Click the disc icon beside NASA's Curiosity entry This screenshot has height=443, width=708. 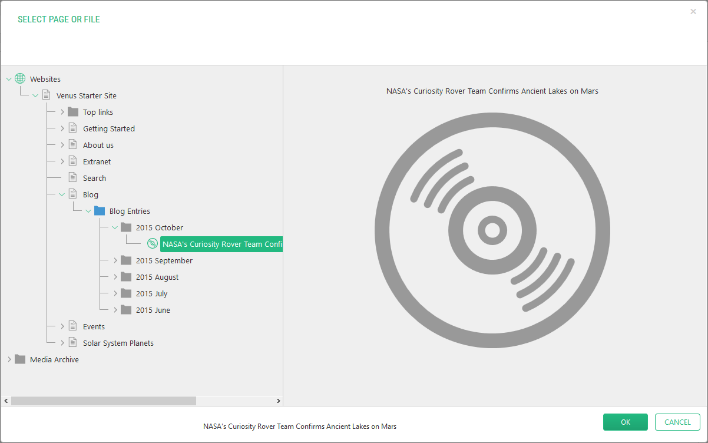click(153, 244)
